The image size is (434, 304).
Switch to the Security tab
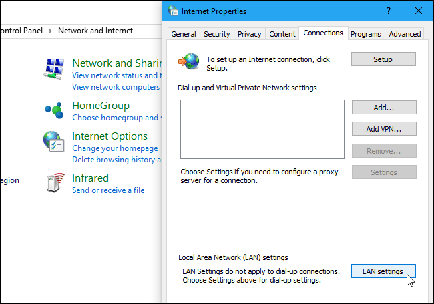click(x=217, y=34)
